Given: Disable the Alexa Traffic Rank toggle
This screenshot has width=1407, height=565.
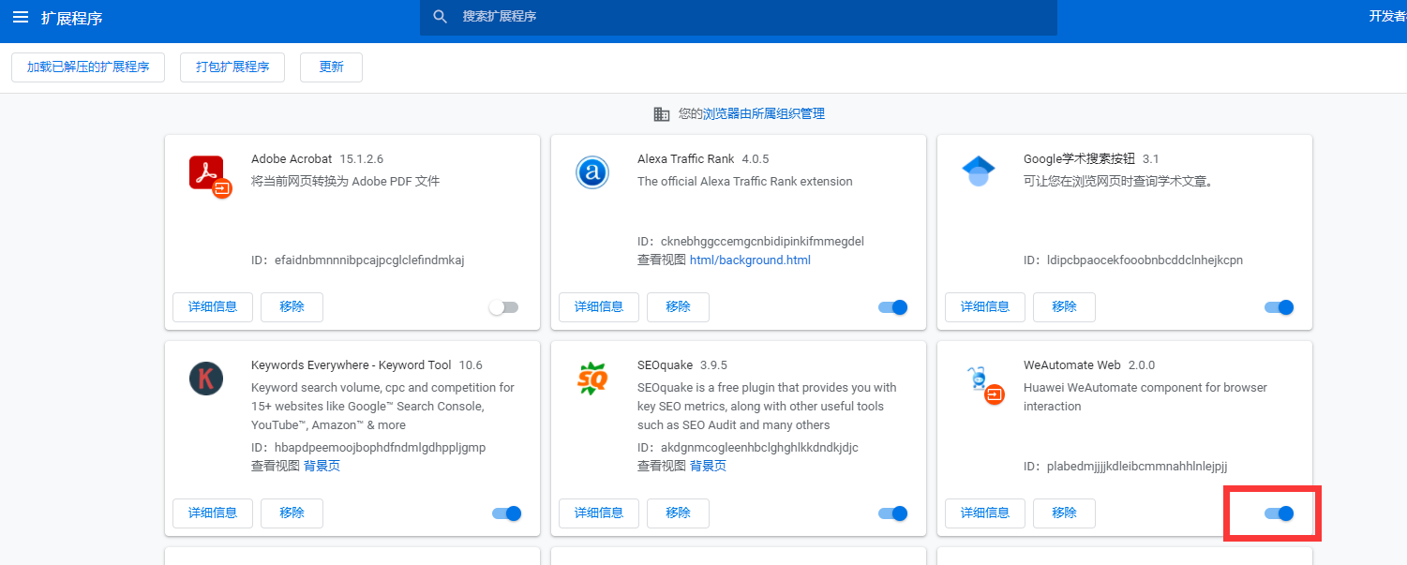Looking at the screenshot, I should tap(892, 307).
